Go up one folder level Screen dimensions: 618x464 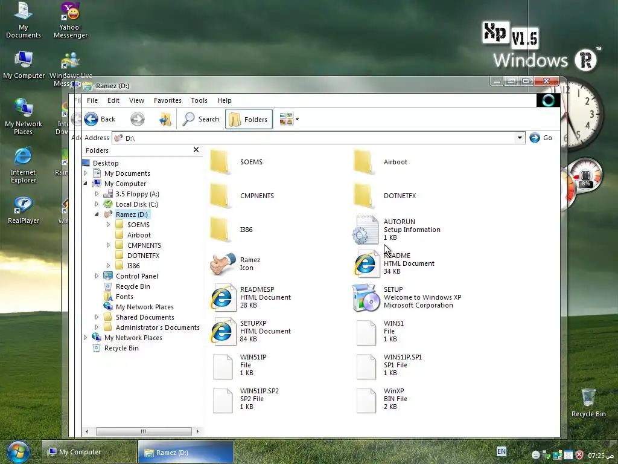pos(165,119)
